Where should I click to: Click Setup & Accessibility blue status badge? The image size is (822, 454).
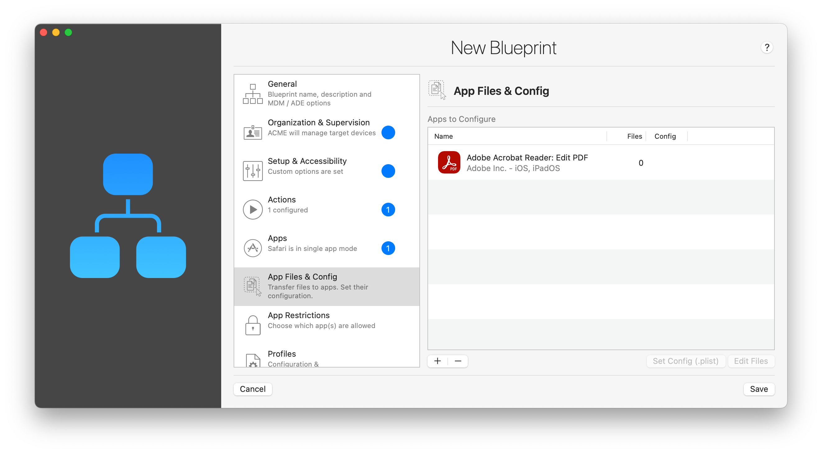point(388,171)
